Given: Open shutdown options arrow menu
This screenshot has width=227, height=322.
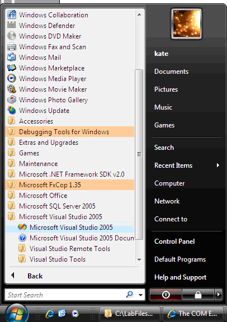Looking at the screenshot, I should 219,295.
